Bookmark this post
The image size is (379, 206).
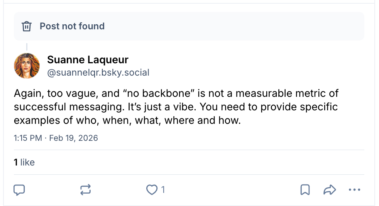(305, 190)
